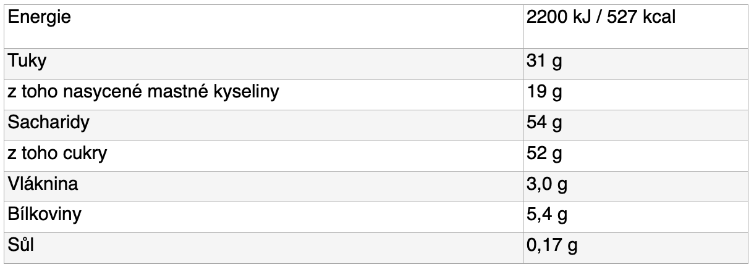The image size is (754, 270).
Task: Click the 'z toho cukry' label
Action: (x=57, y=153)
